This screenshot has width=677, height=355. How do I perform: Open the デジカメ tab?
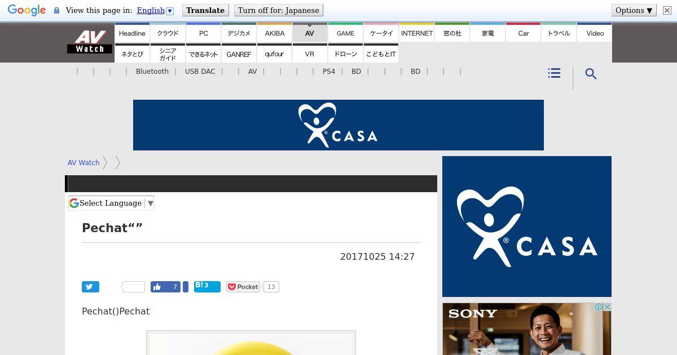(x=239, y=33)
